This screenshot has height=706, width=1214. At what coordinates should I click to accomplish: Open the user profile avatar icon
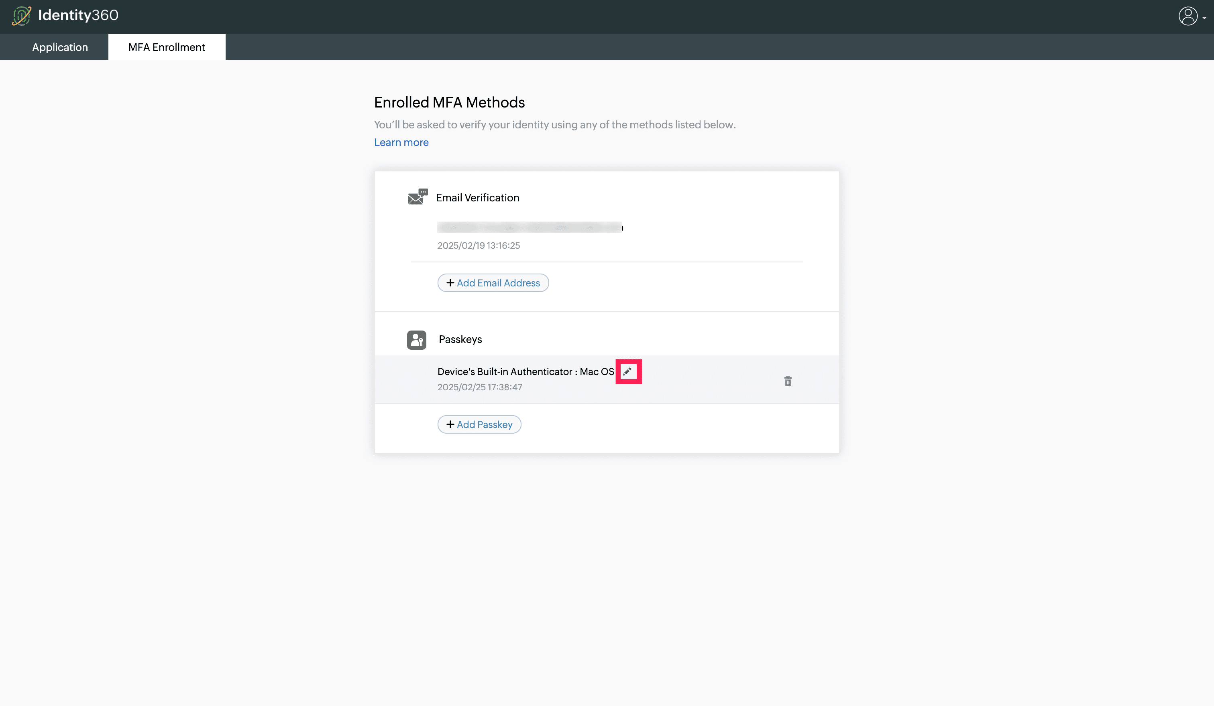tap(1188, 16)
